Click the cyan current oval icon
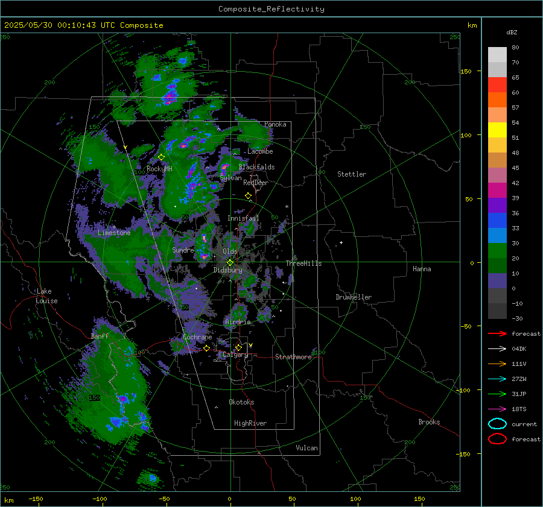543x507 pixels. coord(497,424)
